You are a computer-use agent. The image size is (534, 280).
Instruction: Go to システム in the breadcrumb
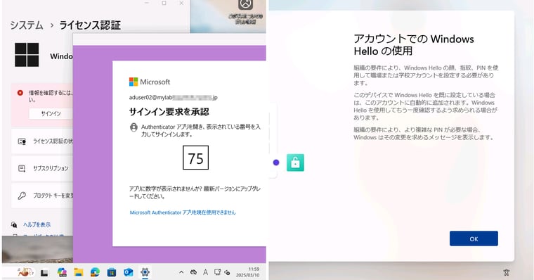pos(27,25)
